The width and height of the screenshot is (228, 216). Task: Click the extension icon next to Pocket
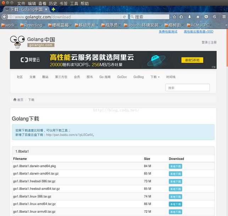[x=215, y=17]
